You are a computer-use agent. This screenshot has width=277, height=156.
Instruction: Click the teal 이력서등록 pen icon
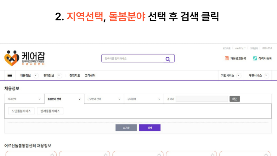click(255, 58)
